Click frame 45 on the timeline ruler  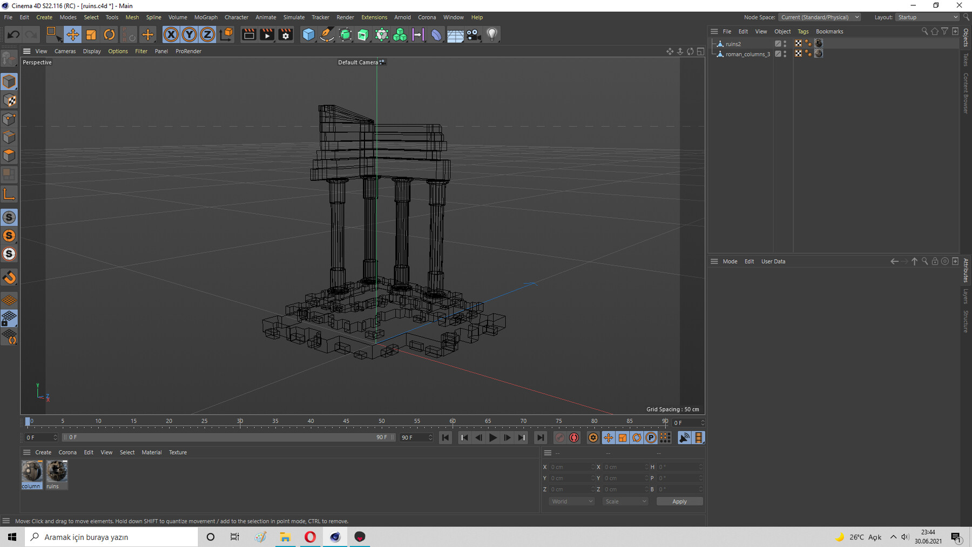tap(346, 422)
